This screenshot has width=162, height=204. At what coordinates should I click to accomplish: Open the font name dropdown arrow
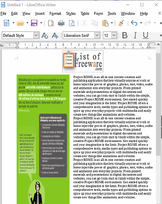(97, 35)
